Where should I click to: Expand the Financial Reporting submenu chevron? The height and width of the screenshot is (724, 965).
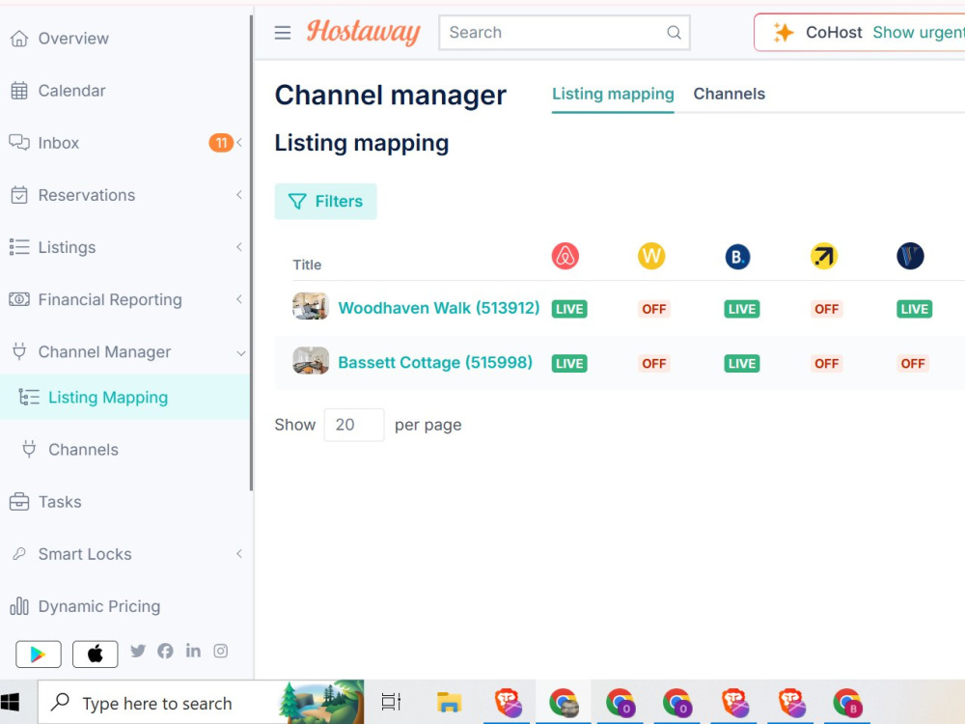point(239,299)
